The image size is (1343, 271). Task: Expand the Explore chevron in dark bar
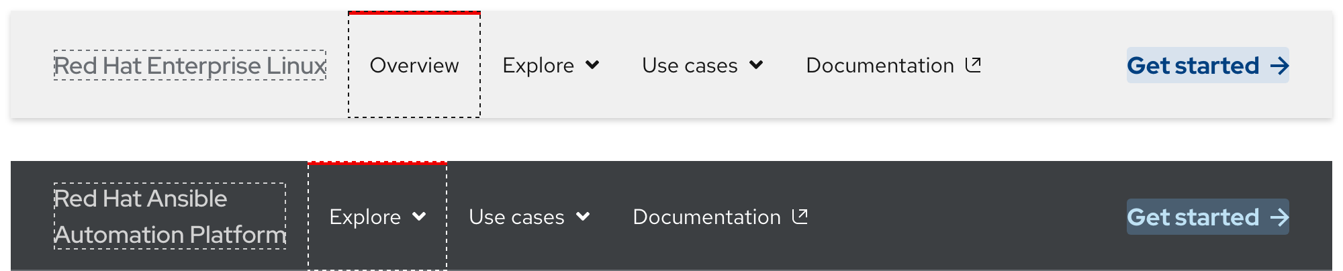coord(419,217)
